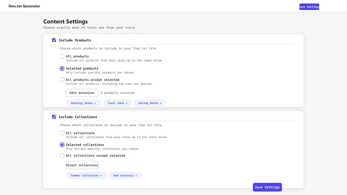The image size is (347, 195).
Task: Click the Include Collections label
Action: [x=78, y=117]
